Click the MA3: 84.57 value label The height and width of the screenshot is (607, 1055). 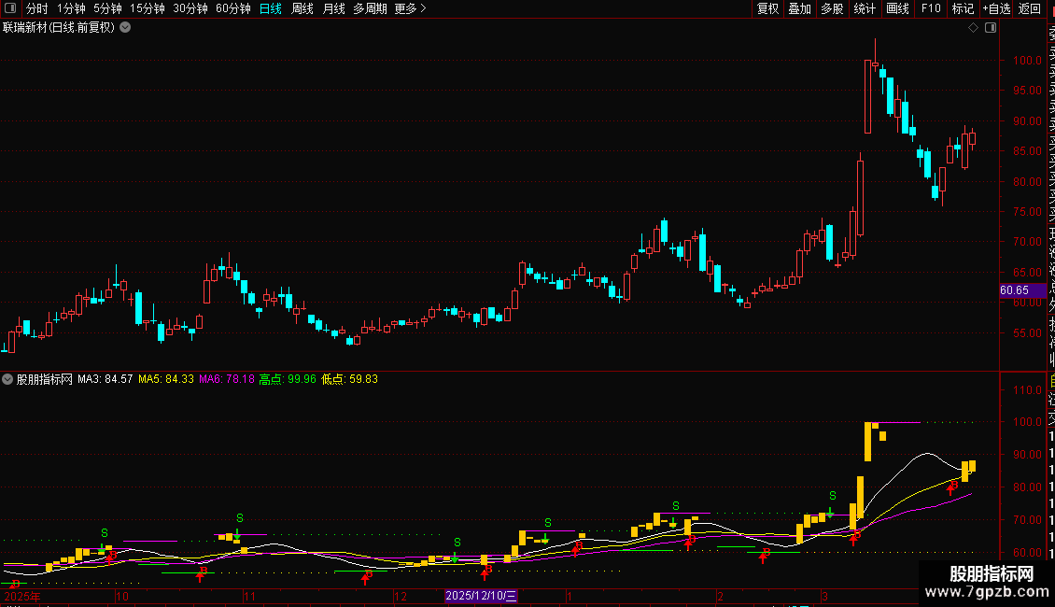pyautogui.click(x=105, y=379)
